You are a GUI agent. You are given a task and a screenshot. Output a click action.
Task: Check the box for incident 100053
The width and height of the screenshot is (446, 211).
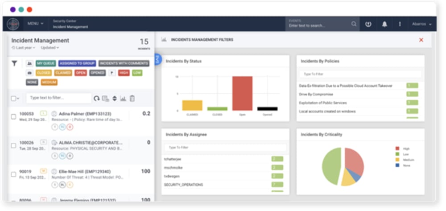tap(13, 117)
